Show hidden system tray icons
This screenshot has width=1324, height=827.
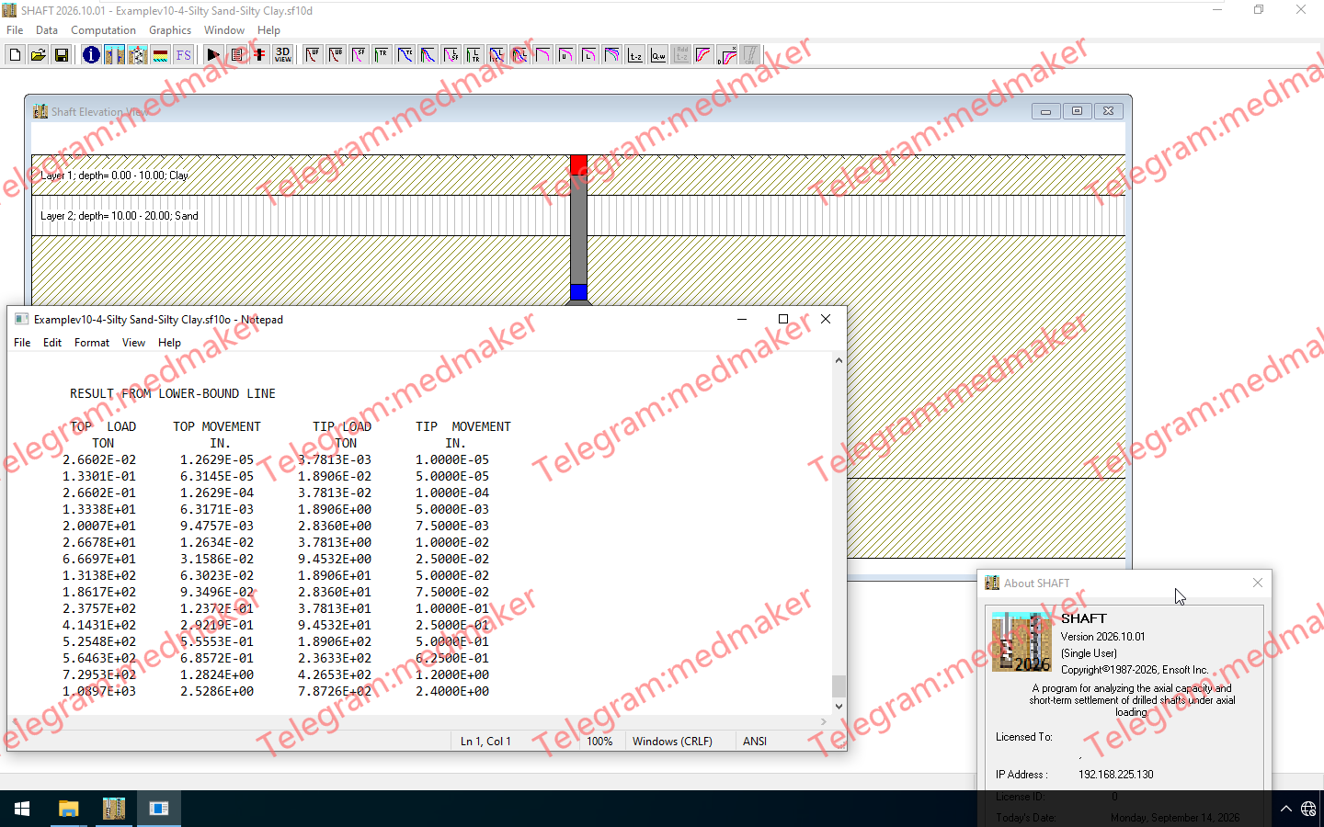[x=1285, y=809]
